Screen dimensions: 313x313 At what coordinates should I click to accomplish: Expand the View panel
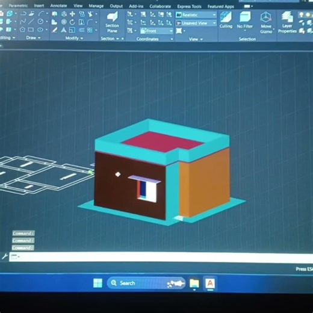coord(196,39)
